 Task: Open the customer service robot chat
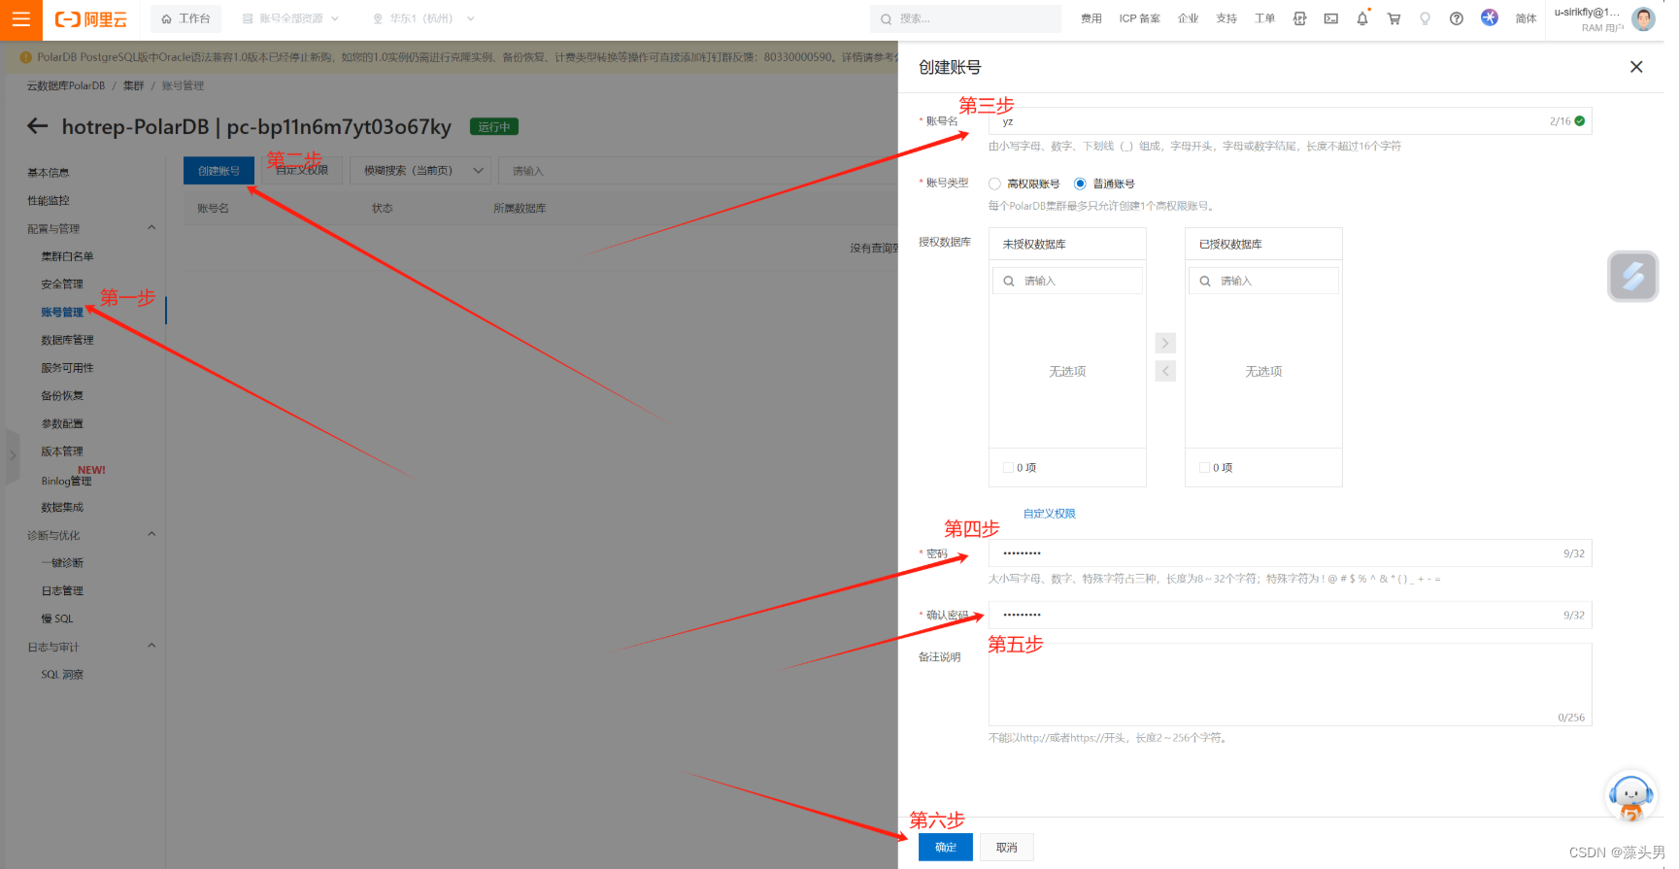pos(1631,796)
